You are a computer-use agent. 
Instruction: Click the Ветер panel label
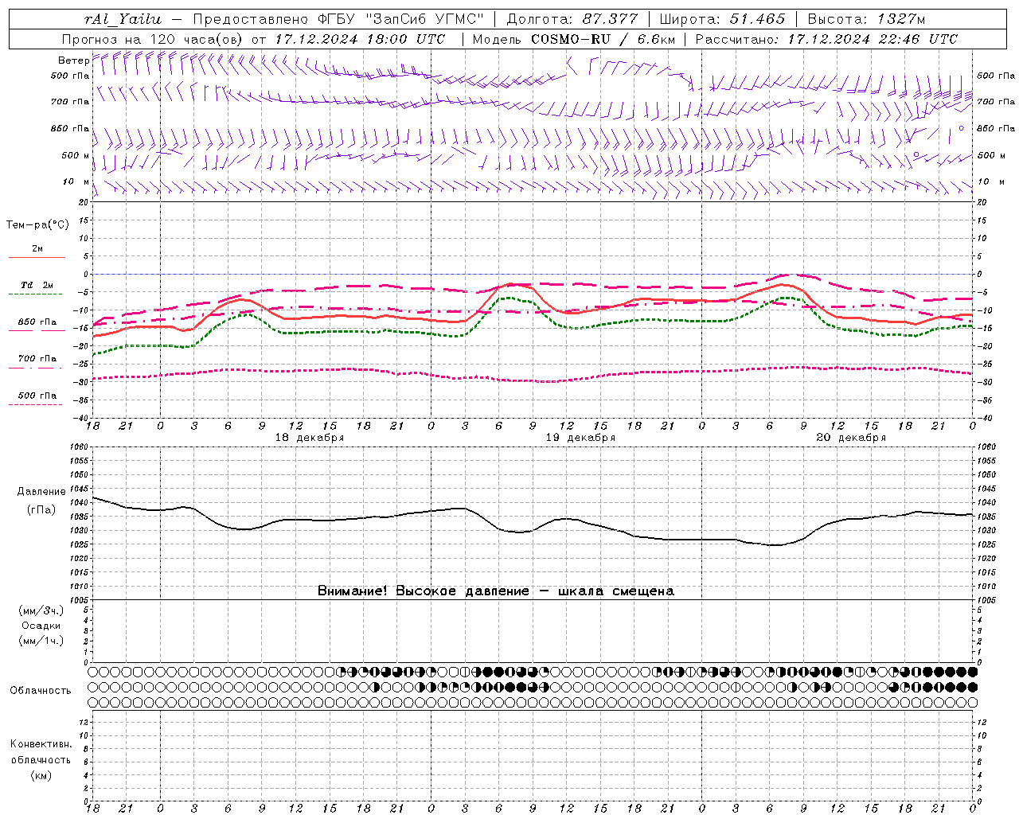click(74, 60)
